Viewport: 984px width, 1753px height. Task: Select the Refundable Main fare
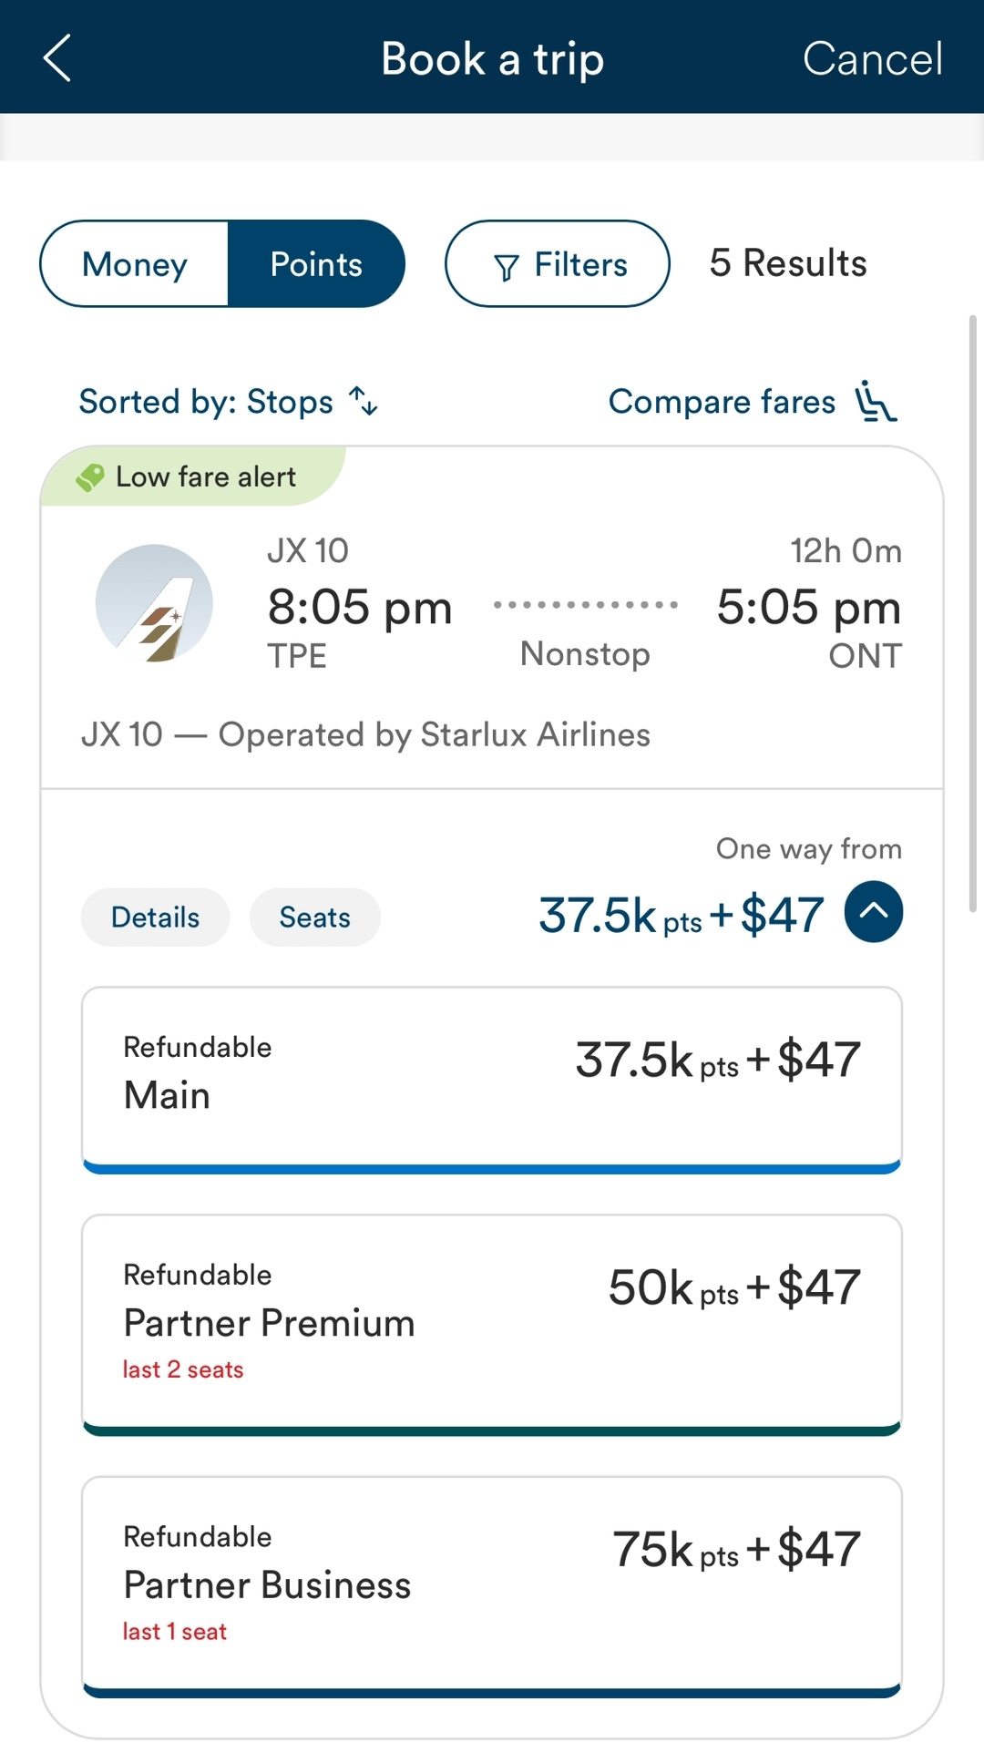coord(492,1079)
